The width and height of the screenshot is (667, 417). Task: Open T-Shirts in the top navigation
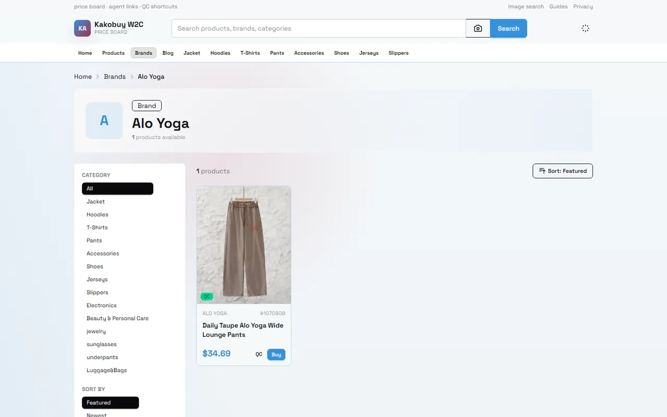[x=250, y=53]
